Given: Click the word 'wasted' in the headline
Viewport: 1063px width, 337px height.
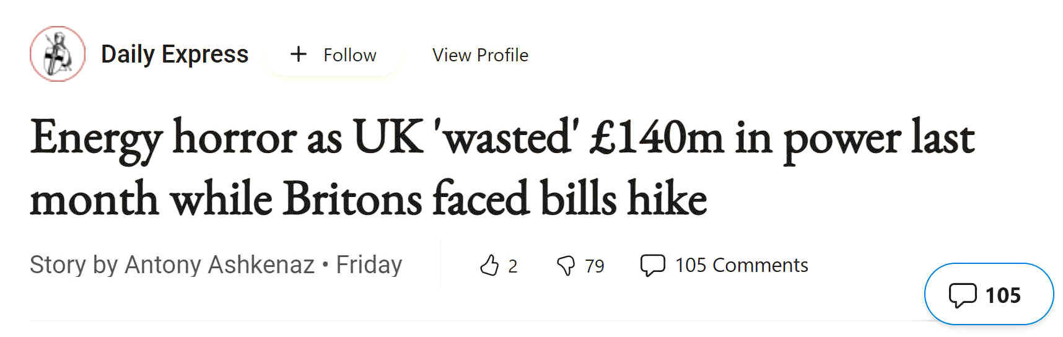Looking at the screenshot, I should click(x=509, y=136).
